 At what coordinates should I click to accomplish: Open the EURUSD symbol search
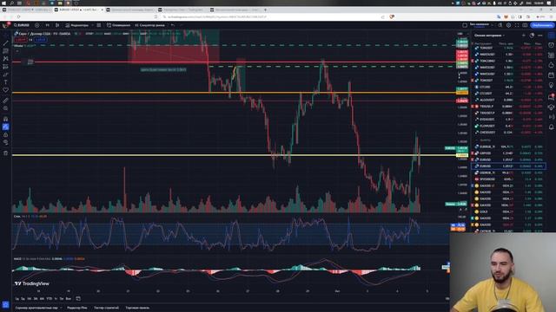tap(22, 25)
